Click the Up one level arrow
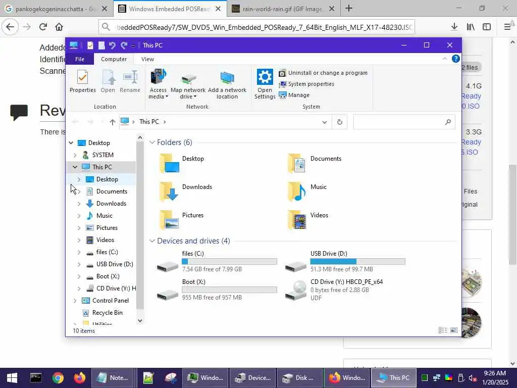This screenshot has width=517, height=388. pyautogui.click(x=113, y=122)
